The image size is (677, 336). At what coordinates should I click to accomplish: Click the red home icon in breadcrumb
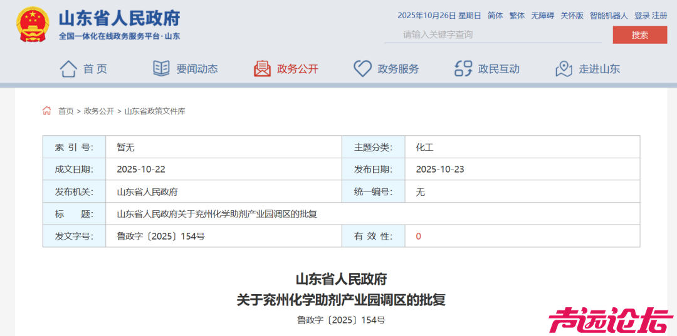coord(46,111)
